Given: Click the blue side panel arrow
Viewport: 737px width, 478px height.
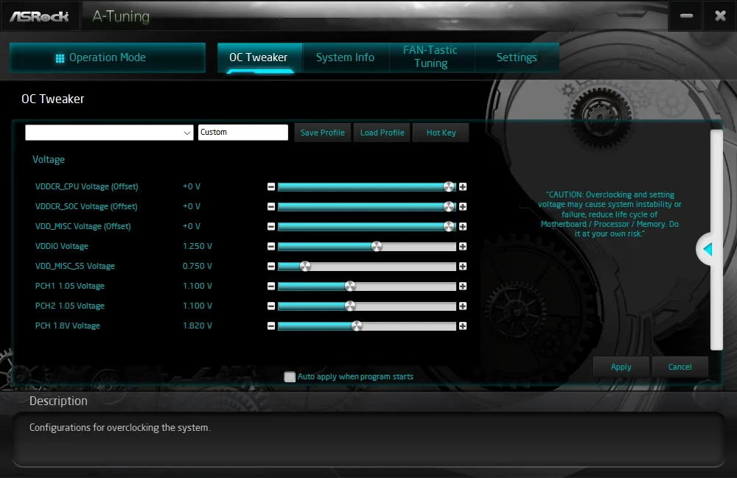Looking at the screenshot, I should click(x=708, y=250).
